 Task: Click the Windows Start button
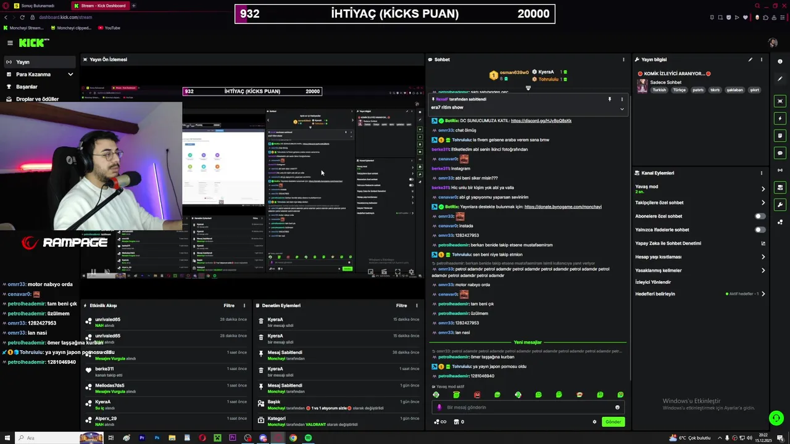pos(7,438)
